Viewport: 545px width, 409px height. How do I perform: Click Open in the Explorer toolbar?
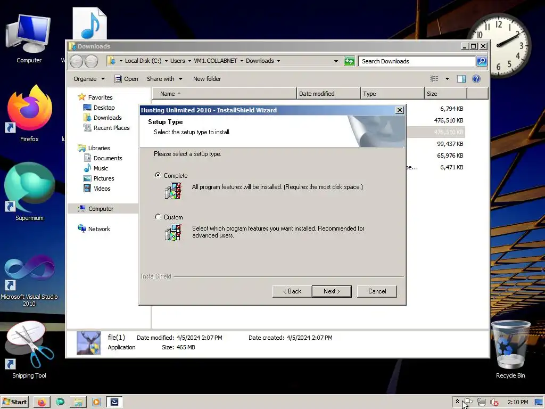[127, 79]
